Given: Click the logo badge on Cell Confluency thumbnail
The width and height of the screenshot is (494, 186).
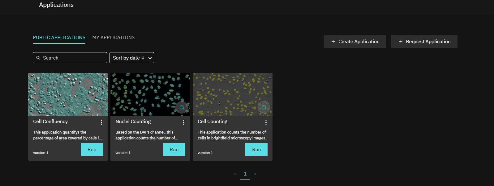Looking at the screenshot, I should click(99, 107).
